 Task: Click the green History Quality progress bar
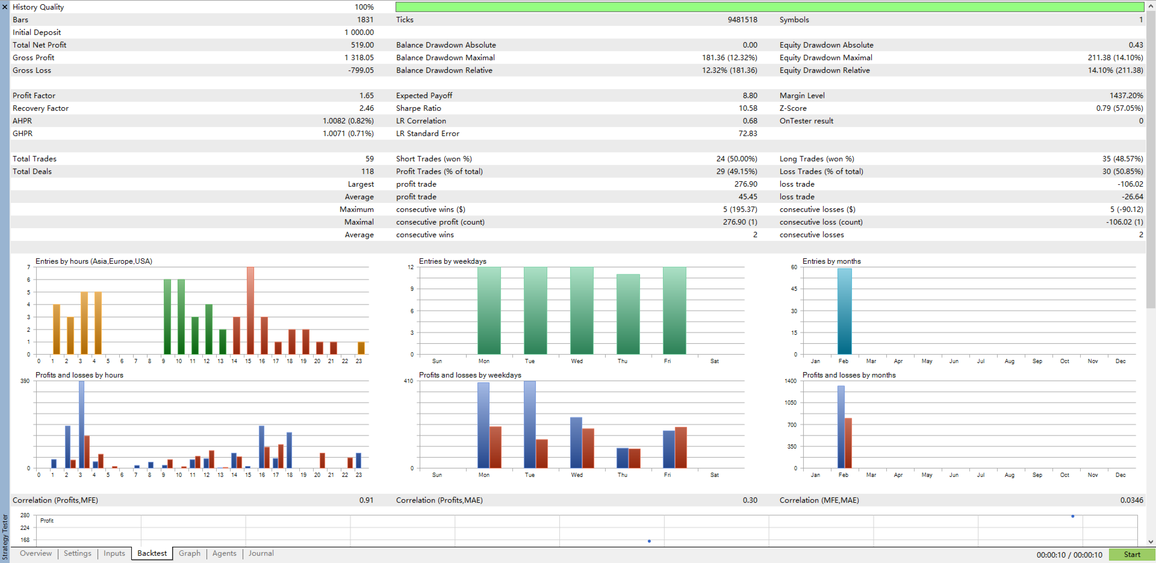point(769,7)
